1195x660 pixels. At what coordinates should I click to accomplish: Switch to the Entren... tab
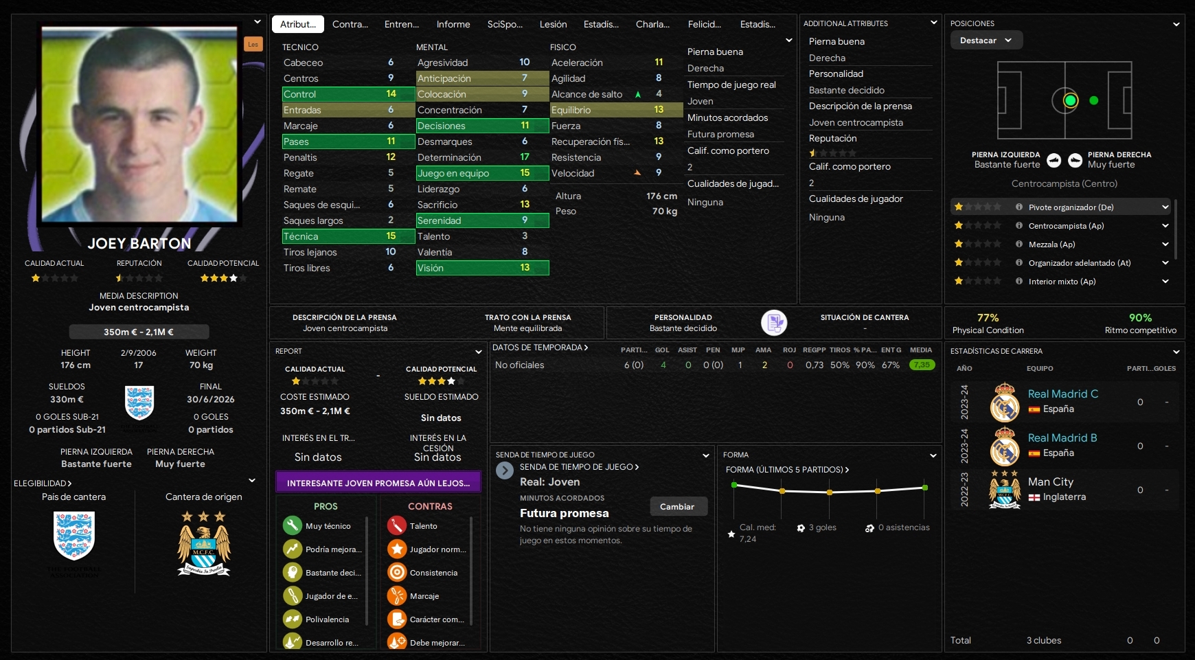coord(402,24)
